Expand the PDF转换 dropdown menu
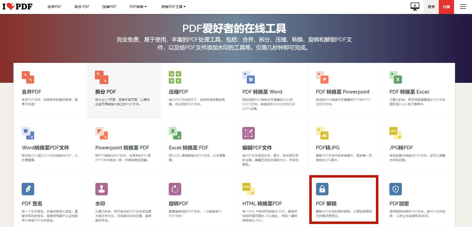The image size is (472, 227). pyautogui.click(x=138, y=6)
